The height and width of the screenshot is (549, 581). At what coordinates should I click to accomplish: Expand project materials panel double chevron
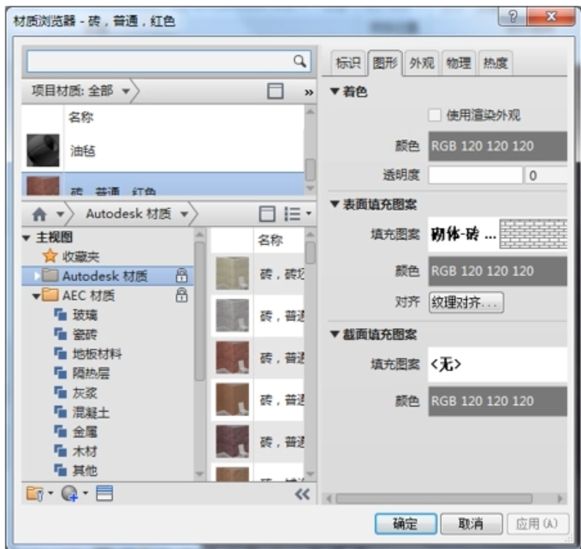point(309,92)
